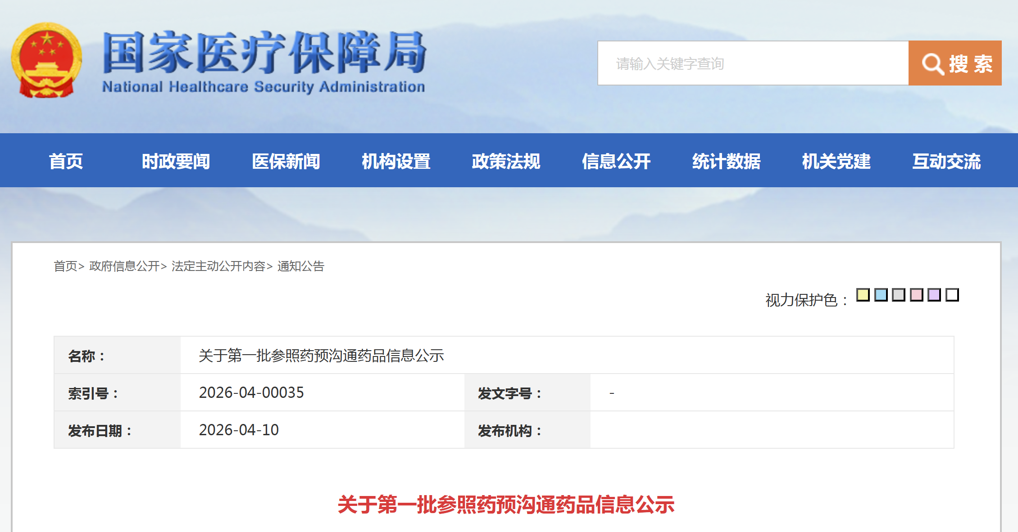The height and width of the screenshot is (532, 1018).
Task: Select 机构设置 in the top navigation
Action: tap(396, 161)
